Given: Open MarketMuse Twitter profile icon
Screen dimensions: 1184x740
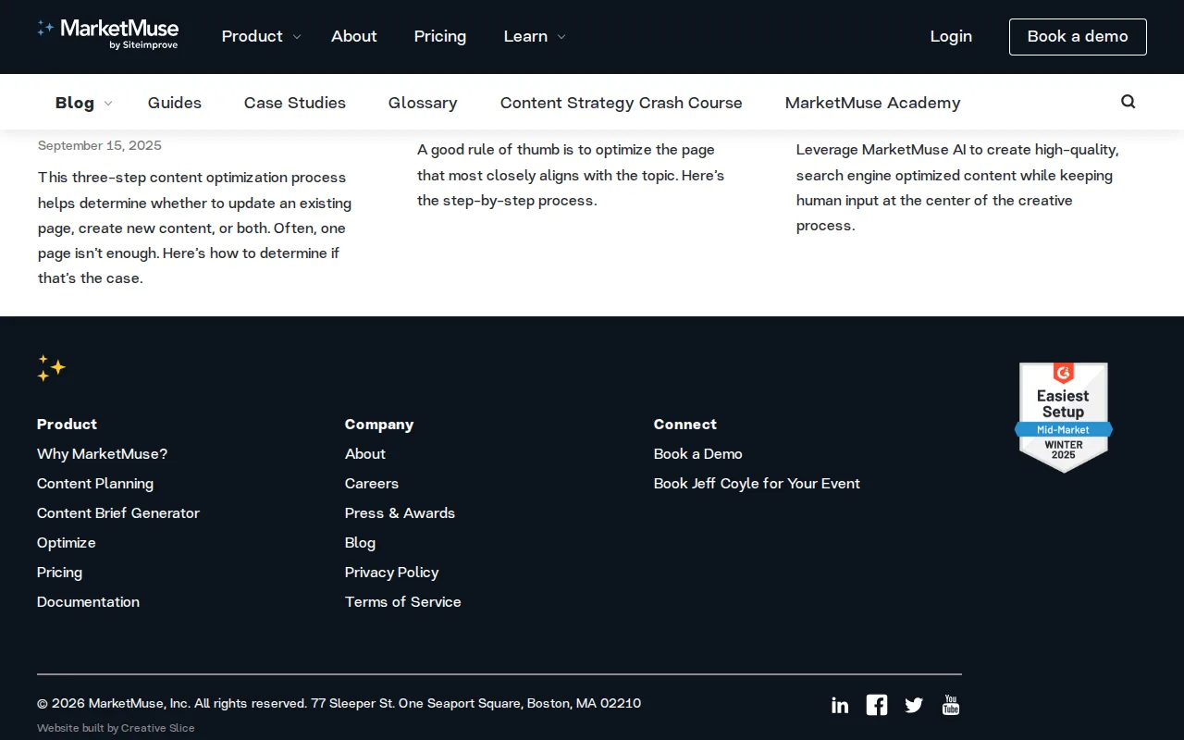Looking at the screenshot, I should pos(914,706).
